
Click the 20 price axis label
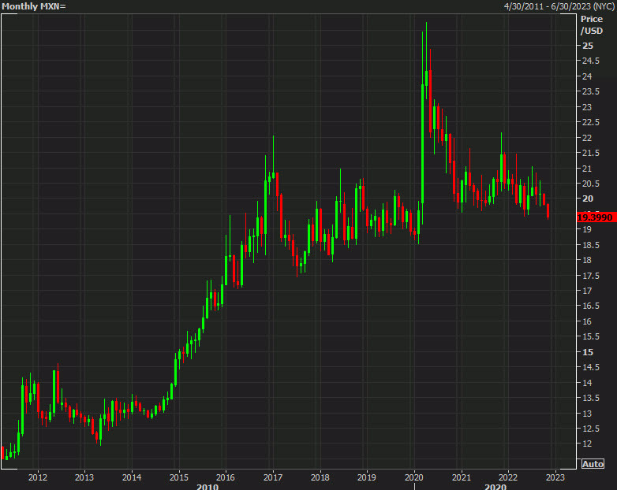click(x=588, y=199)
